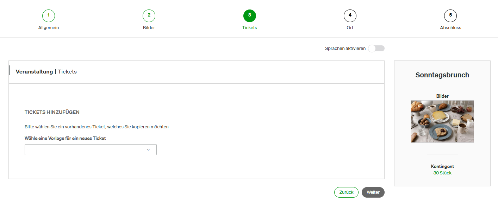Image resolution: width=498 pixels, height=205 pixels.
Task: Toggle the Sprachen aktivieren switch
Action: click(x=376, y=49)
